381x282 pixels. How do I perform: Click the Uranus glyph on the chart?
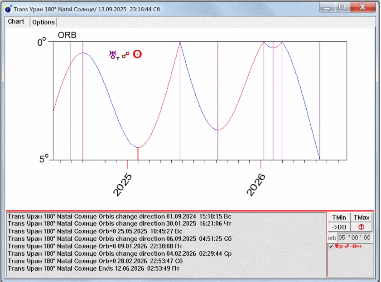113,54
